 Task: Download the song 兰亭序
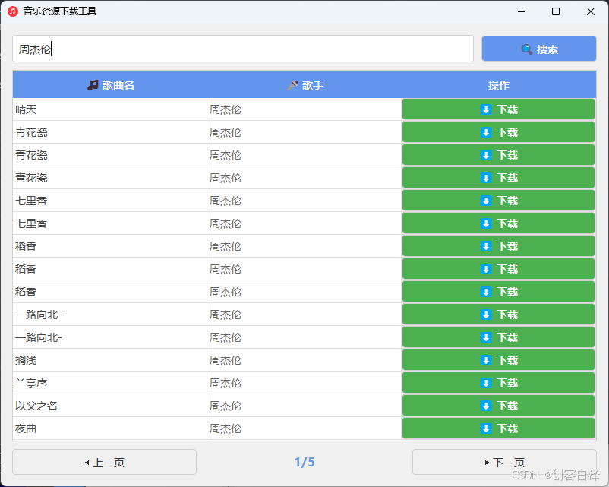click(x=498, y=383)
